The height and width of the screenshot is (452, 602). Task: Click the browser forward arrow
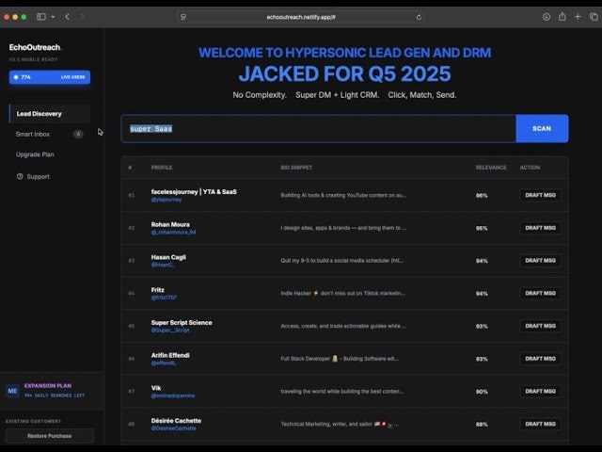pos(82,17)
